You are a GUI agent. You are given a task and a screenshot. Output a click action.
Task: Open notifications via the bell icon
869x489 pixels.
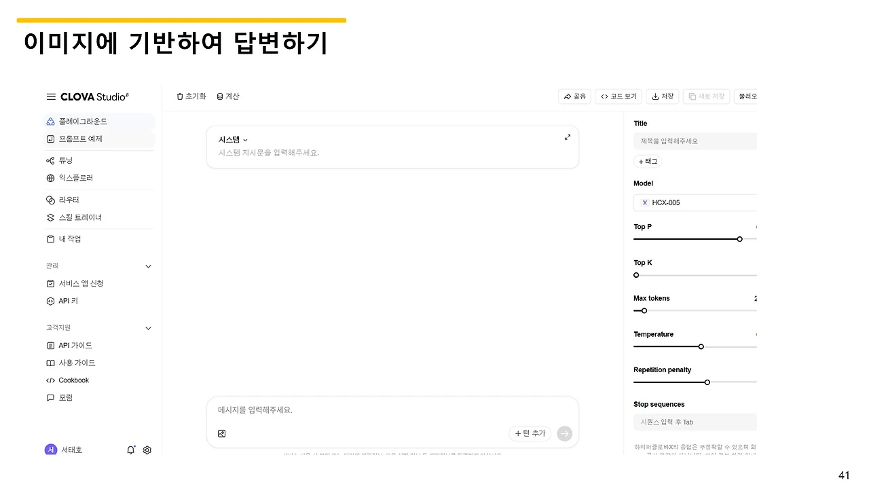[x=131, y=450]
